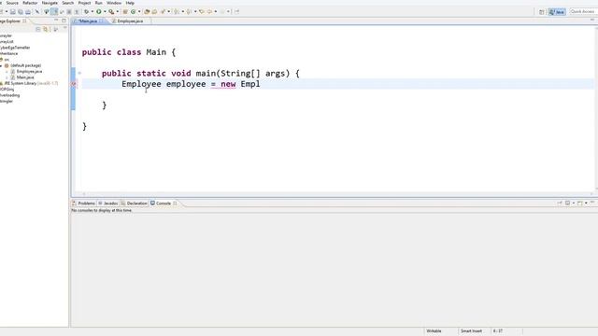Collapse the (default package) node
Viewport: 598px width, 336px height.
(1, 65)
